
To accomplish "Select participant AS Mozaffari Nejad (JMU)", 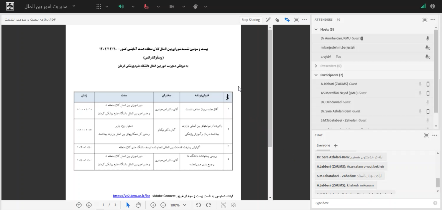I will 373,93.
